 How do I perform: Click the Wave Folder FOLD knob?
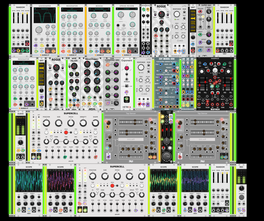click(74, 66)
